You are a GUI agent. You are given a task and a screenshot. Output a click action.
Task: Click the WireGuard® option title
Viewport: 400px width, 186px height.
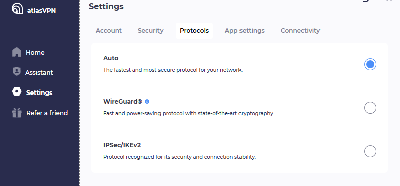click(123, 102)
